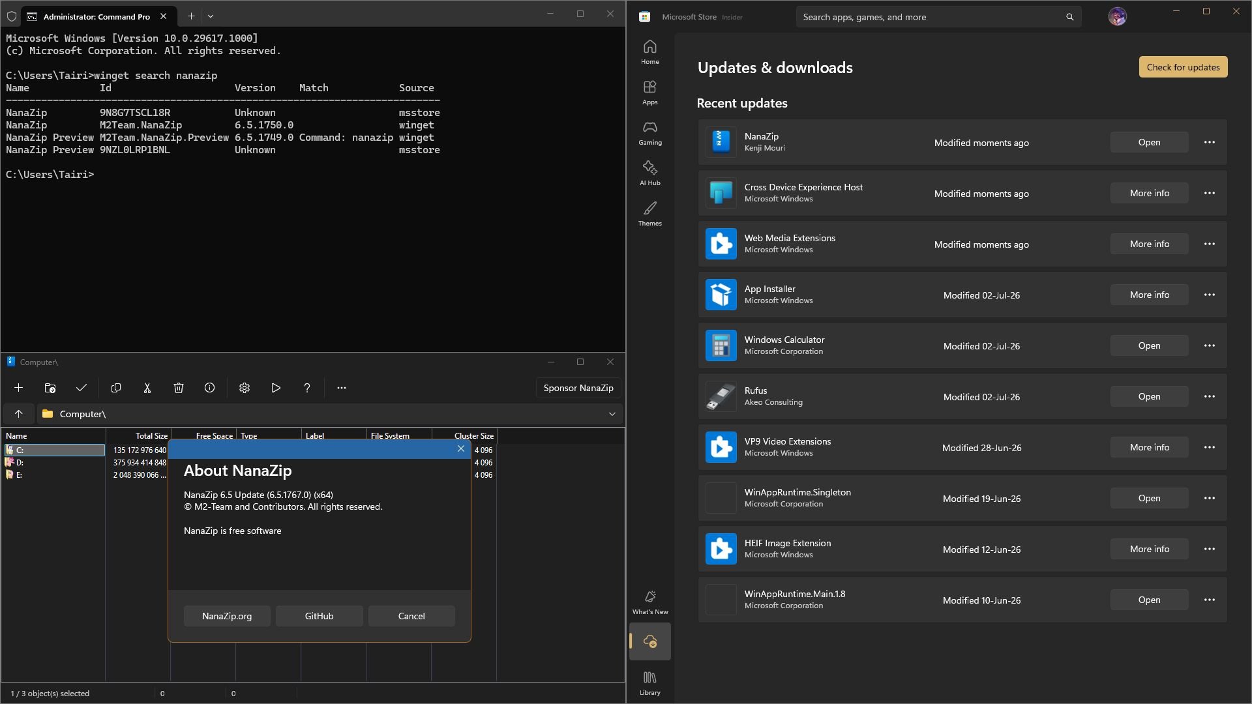Open more options for Cross Device Experience Host
Screen dimensions: 1252x704
tap(1210, 193)
